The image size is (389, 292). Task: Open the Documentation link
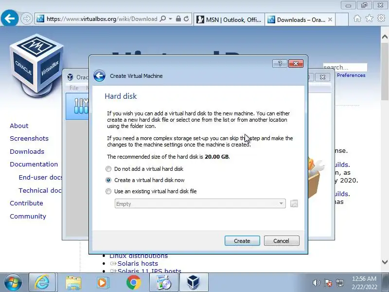pos(34,164)
